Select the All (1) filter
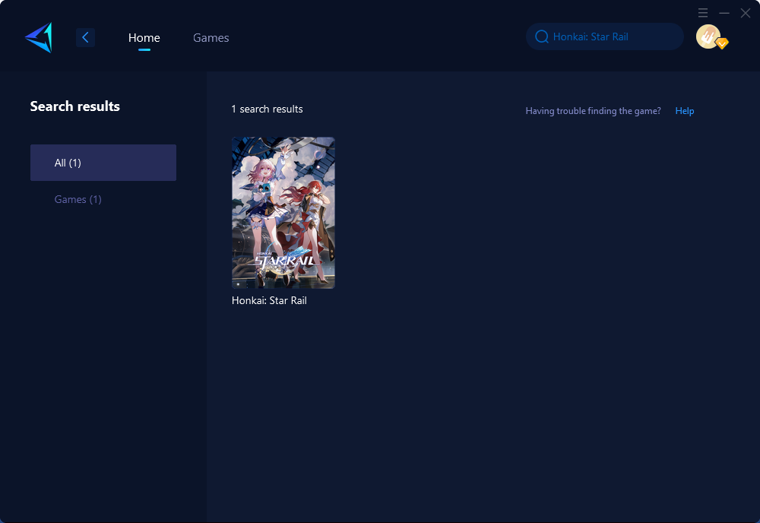 pyautogui.click(x=103, y=163)
